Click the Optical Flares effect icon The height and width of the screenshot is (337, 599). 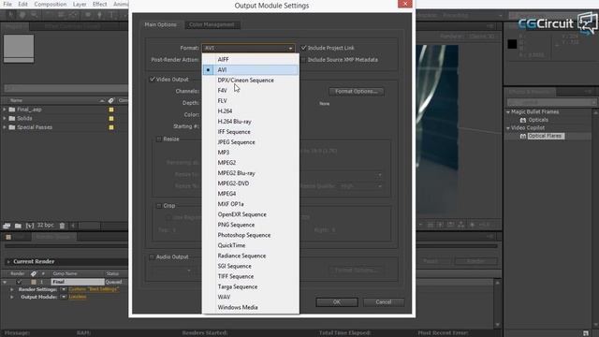523,136
